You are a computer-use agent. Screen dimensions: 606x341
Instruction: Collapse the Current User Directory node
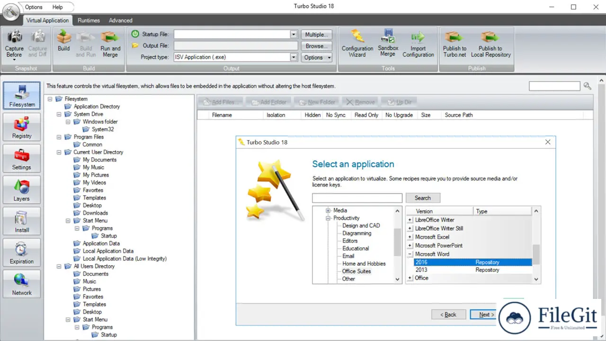[x=59, y=152]
